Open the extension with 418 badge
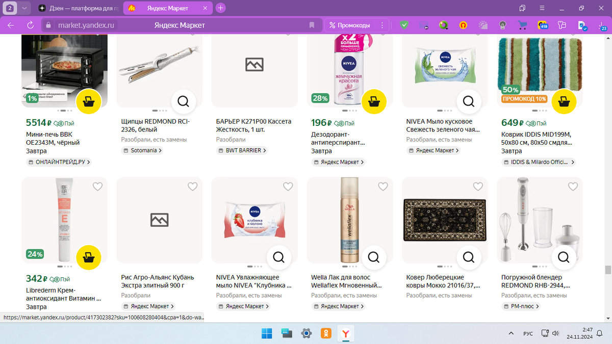This screenshot has height=344, width=612. click(x=543, y=25)
